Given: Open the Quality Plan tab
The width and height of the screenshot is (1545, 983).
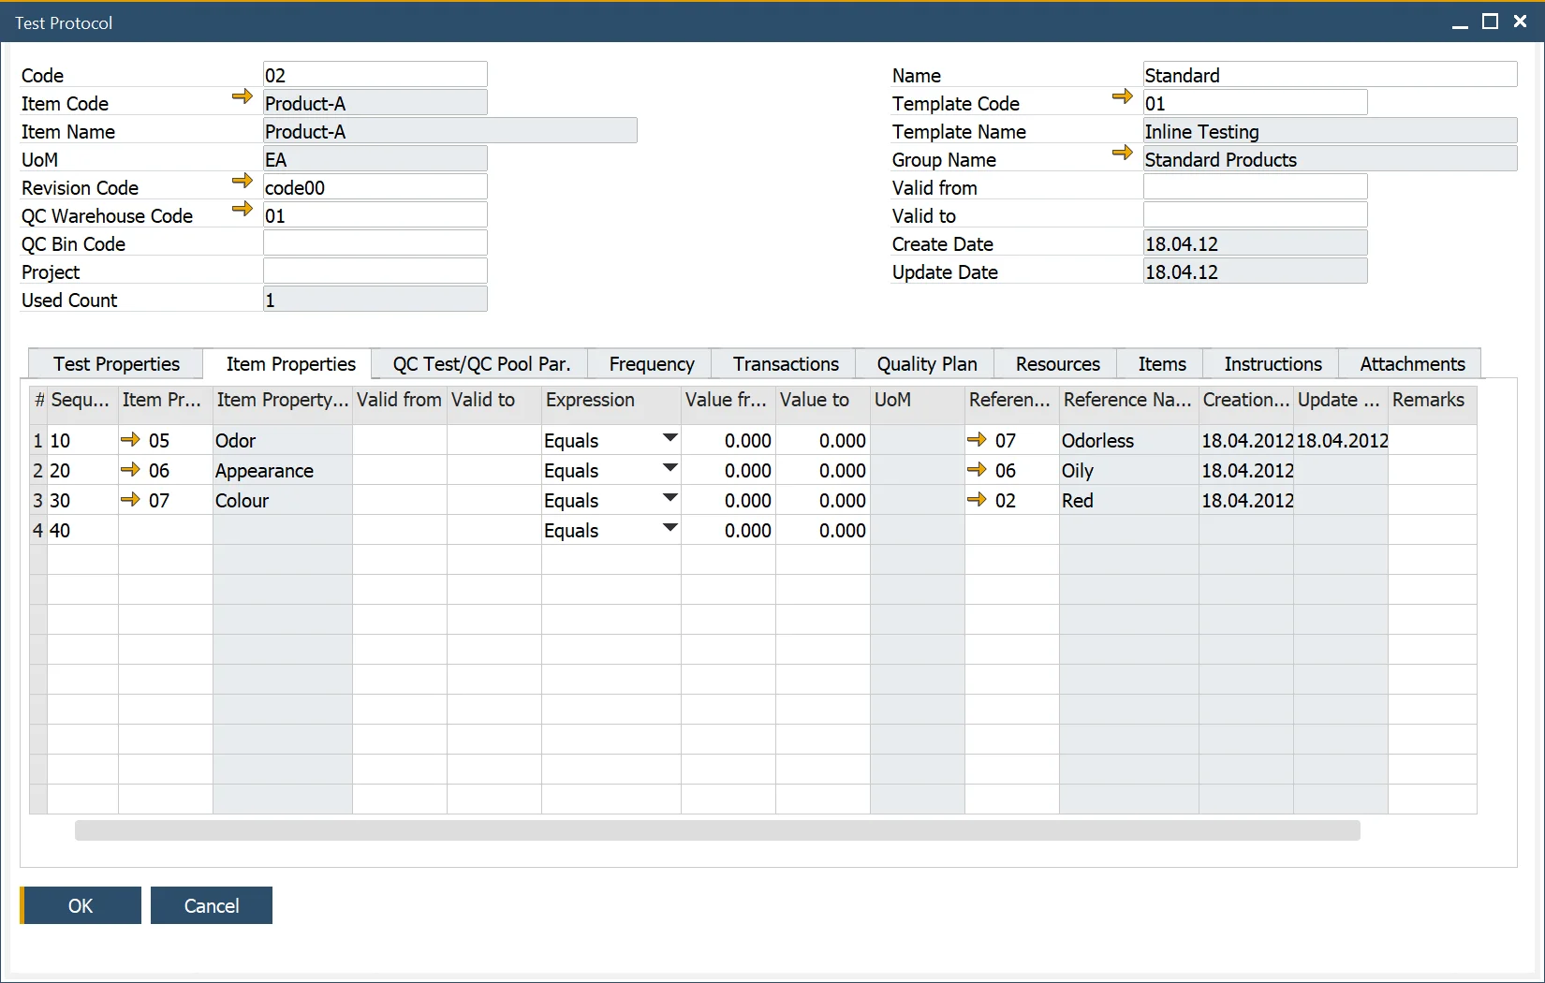Looking at the screenshot, I should coord(926,364).
